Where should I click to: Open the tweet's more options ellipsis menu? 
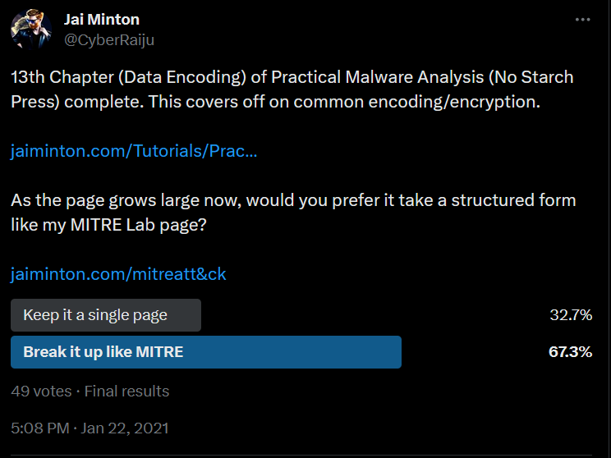point(582,20)
